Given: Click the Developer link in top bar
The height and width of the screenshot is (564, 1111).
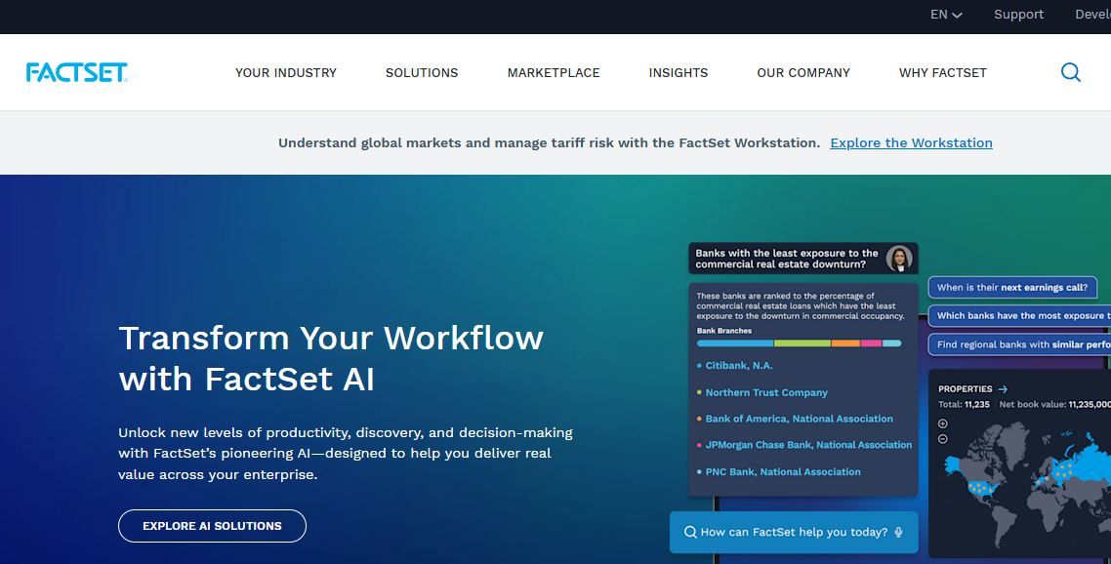Looking at the screenshot, I should click(1092, 15).
